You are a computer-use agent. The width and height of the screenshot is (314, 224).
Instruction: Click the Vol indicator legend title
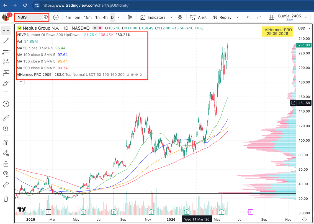coord(19,41)
